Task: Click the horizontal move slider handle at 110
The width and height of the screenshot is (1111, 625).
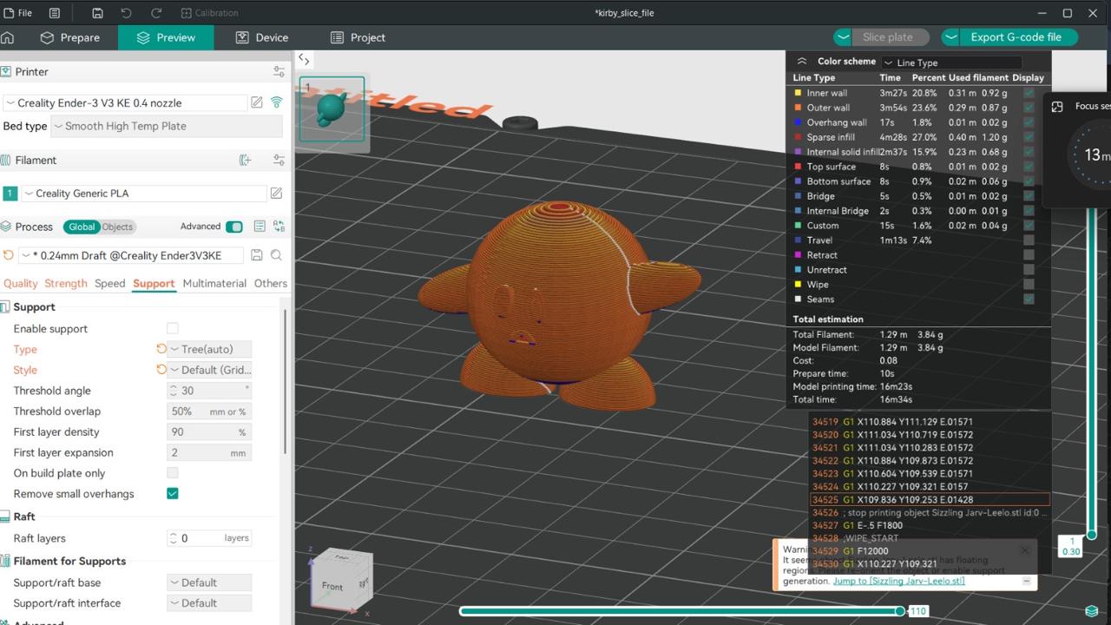Action: pyautogui.click(x=900, y=611)
